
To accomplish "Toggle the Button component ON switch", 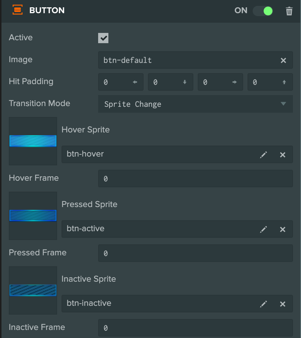I will click(x=263, y=11).
